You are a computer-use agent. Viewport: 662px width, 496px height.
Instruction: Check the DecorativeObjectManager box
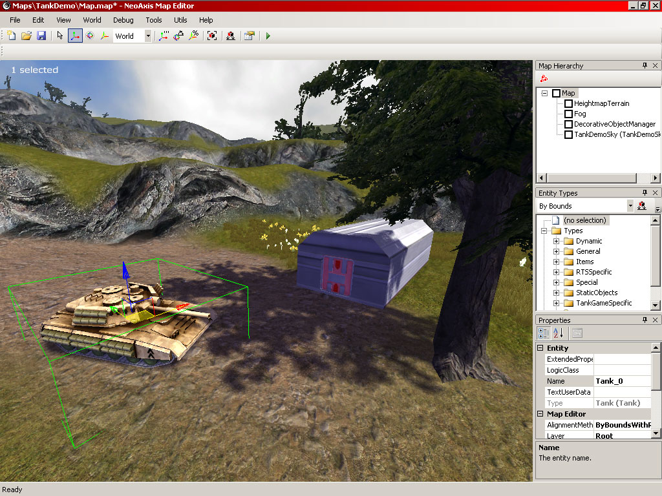(x=568, y=124)
